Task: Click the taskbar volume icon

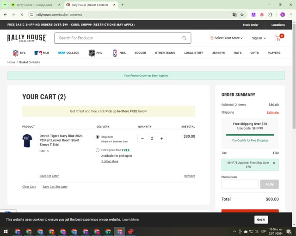Action: pos(257,231)
